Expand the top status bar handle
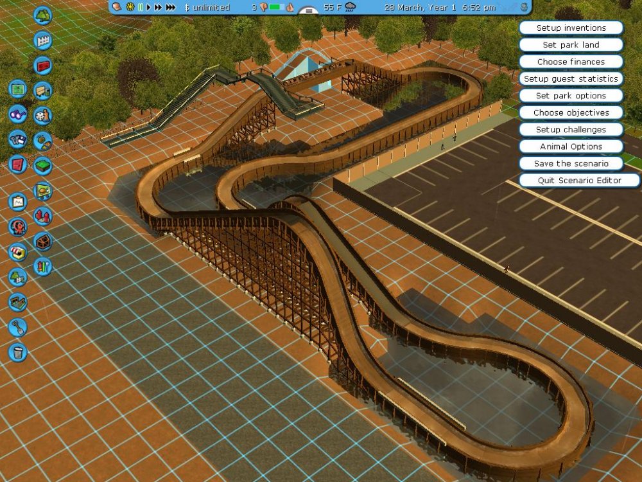The image size is (642, 482). [x=309, y=11]
